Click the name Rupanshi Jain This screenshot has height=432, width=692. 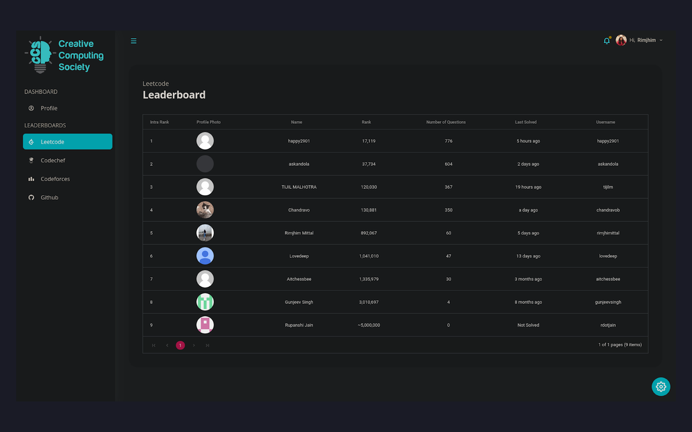(299, 325)
